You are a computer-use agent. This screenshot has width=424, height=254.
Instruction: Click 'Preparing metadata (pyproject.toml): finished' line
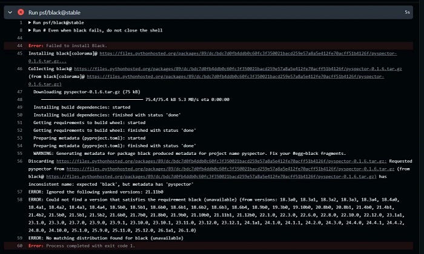click(114, 146)
